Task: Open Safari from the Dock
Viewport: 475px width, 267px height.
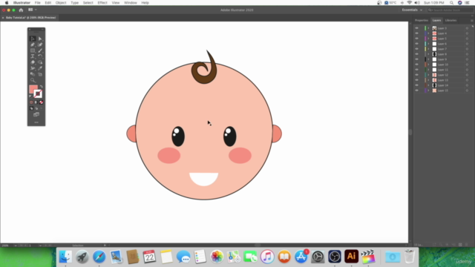Action: [x=99, y=257]
